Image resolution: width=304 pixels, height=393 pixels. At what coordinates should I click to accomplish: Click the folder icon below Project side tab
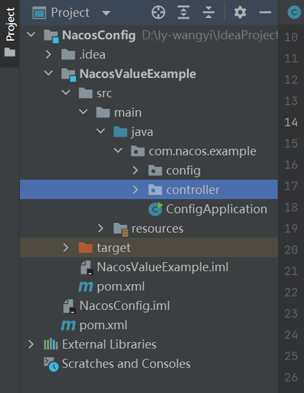coord(10,52)
